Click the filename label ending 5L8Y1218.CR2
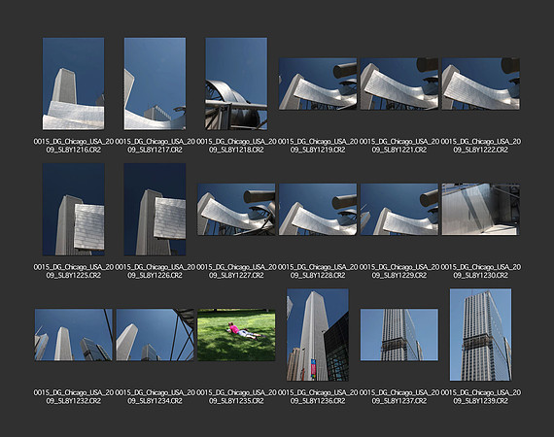The image size is (554, 437). coord(236,146)
